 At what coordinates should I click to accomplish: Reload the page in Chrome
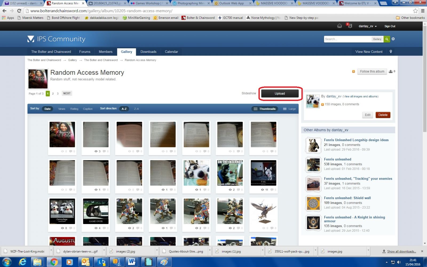(x=19, y=11)
